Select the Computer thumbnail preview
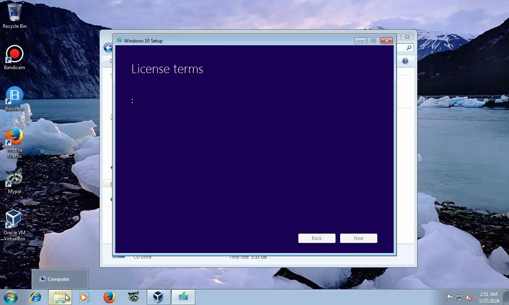The image size is (509, 305). (x=60, y=279)
